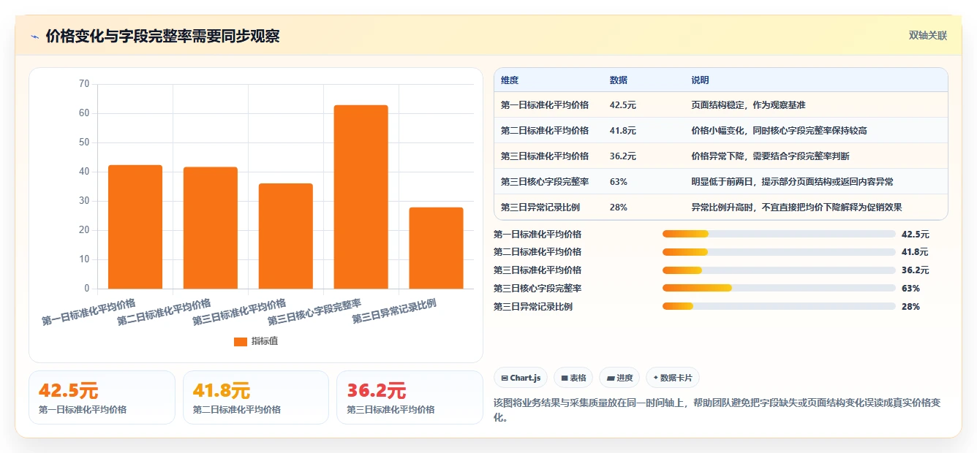This screenshot has width=977, height=453.
Task: Click the tallest bar, 第三日核心字段完整率
Action: click(361, 197)
